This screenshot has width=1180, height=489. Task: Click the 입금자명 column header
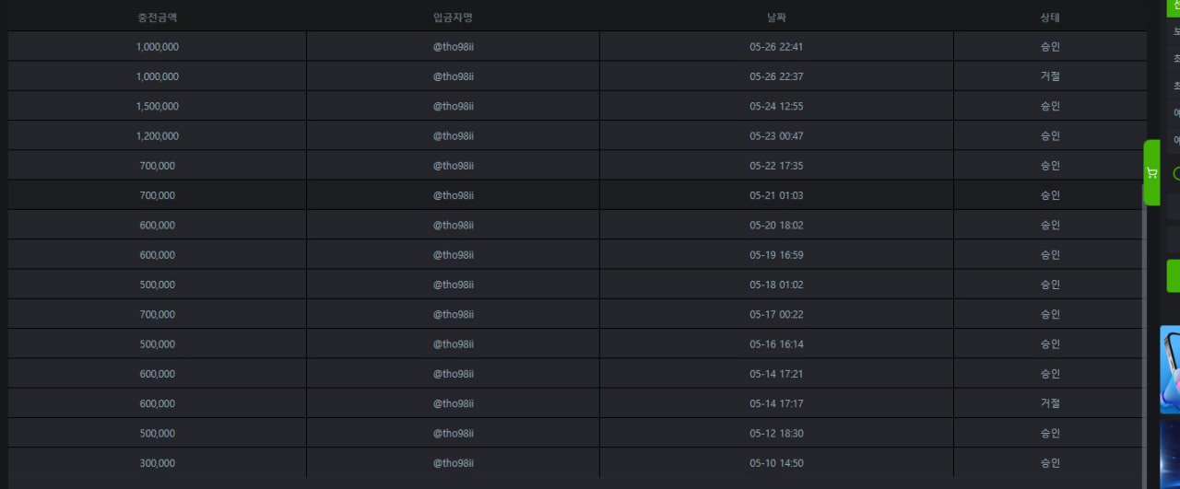tap(453, 17)
